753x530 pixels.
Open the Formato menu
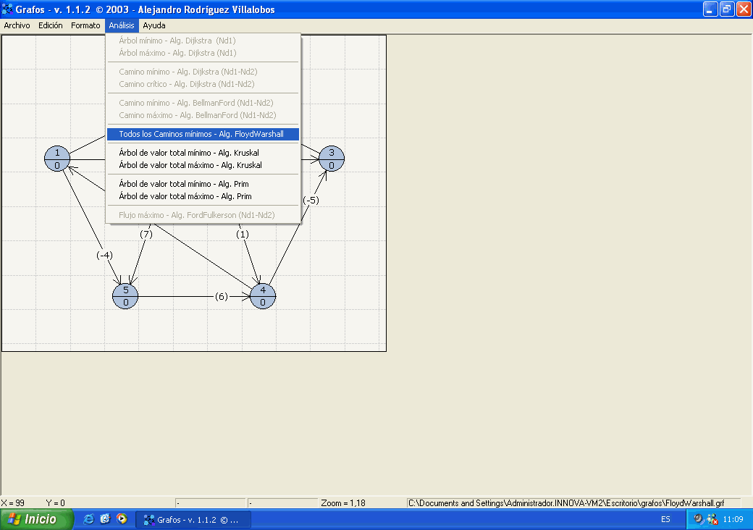(85, 25)
